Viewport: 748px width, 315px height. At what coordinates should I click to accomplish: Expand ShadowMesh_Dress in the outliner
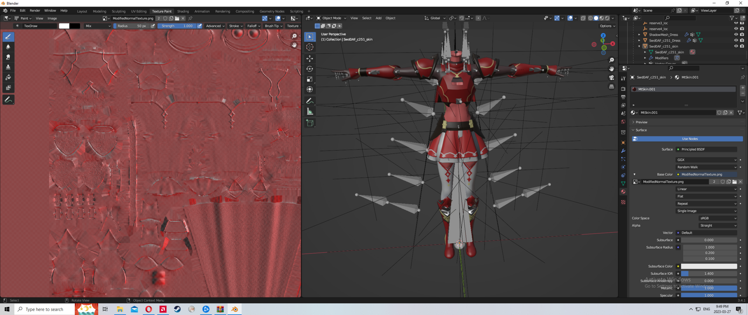tap(639, 35)
